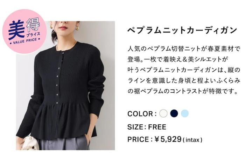
Task: Click the SIZE: FREE text
Action: pos(147,127)
